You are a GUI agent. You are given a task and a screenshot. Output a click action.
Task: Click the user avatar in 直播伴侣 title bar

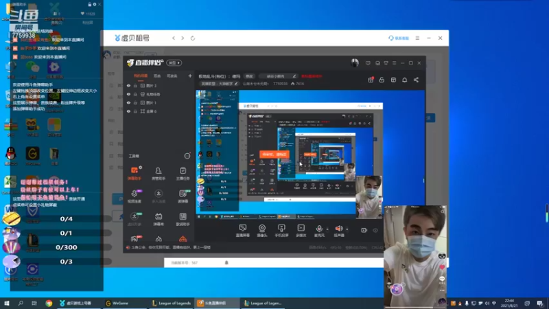click(x=355, y=62)
